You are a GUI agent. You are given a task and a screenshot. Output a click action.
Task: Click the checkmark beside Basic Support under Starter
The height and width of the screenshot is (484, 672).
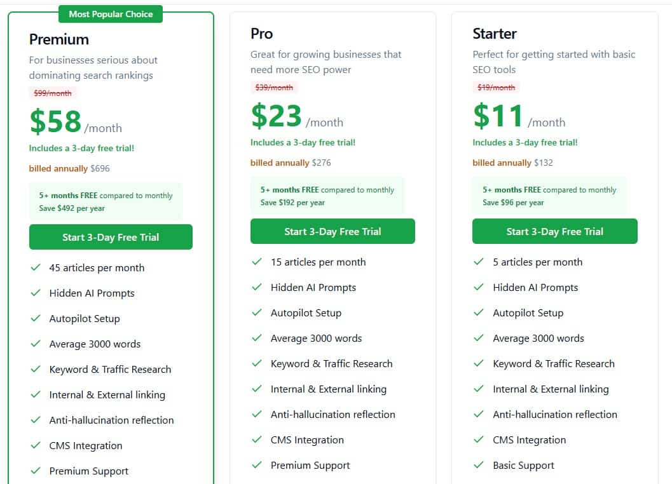click(x=479, y=465)
